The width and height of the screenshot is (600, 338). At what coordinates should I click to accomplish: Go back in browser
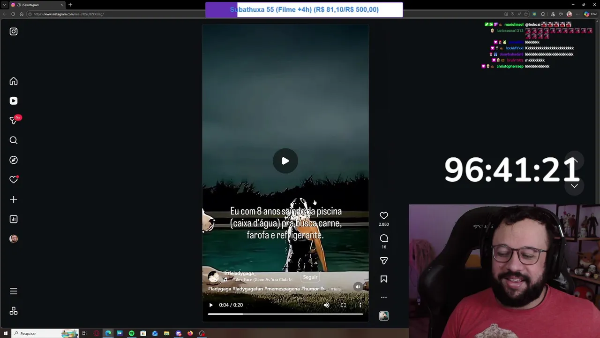click(5, 14)
